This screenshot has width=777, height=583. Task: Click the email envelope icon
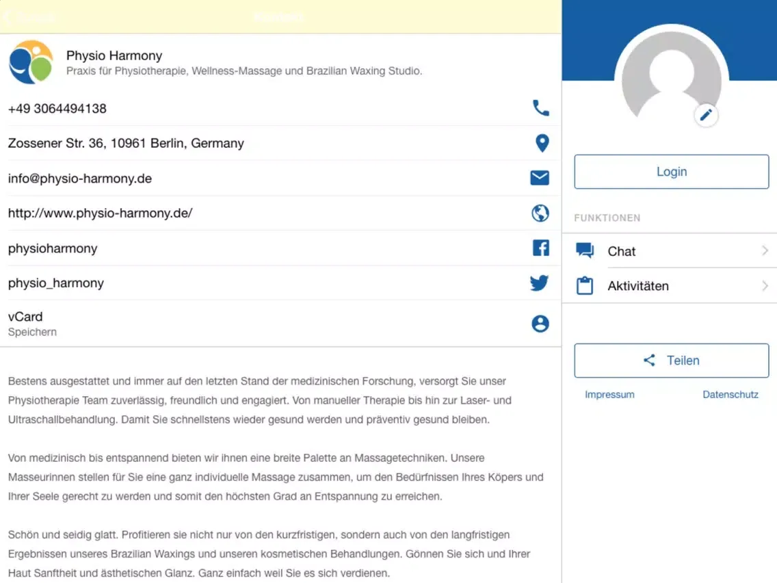pos(540,178)
